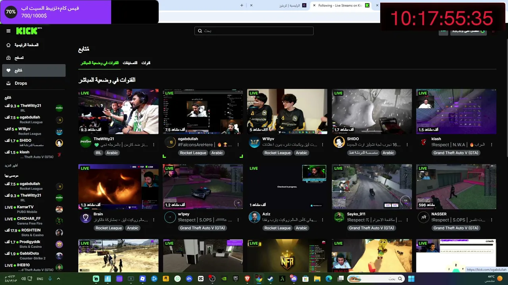Open ROSHTEIN channel in sidebar list

34,232
